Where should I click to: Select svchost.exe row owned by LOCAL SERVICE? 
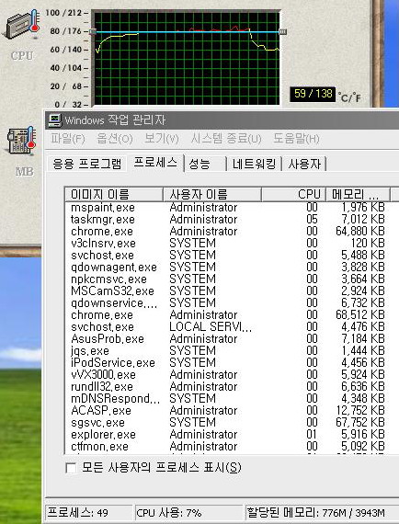click(x=228, y=327)
